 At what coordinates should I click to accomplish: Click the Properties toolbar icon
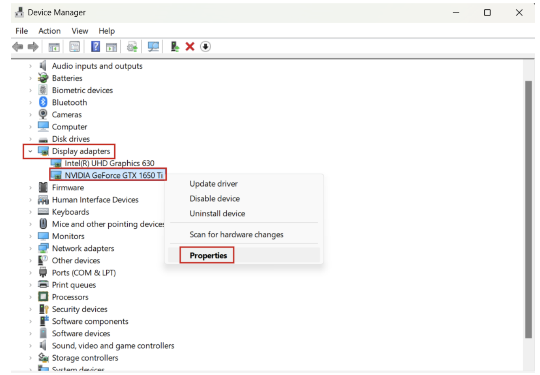tap(75, 47)
